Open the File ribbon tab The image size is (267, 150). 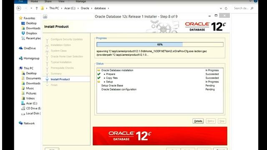(x=21, y=1)
